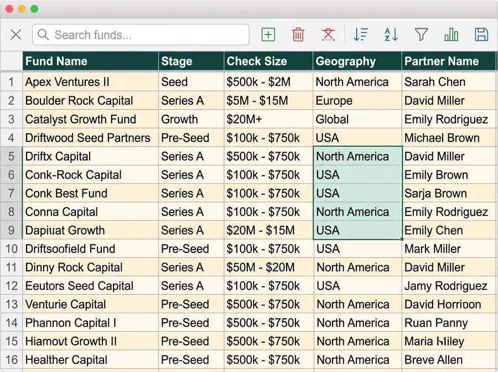Click the Global geography cell

(357, 119)
